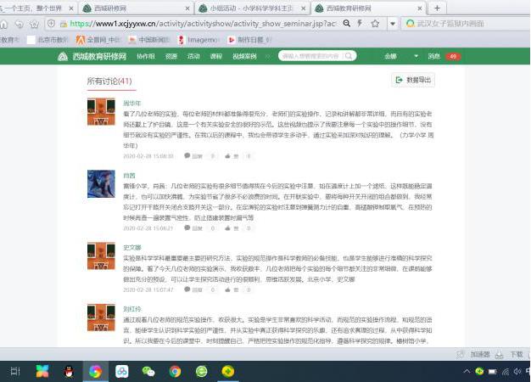This screenshot has height=382, width=531.
Task: Open the first commenter's avatar thumbnail
Action: (x=101, y=111)
